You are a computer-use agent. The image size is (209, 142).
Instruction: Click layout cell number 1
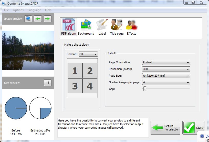point(75,70)
